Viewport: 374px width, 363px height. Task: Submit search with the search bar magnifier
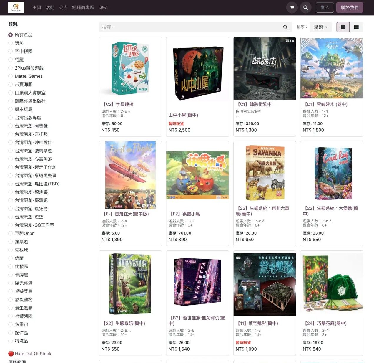pos(285,27)
